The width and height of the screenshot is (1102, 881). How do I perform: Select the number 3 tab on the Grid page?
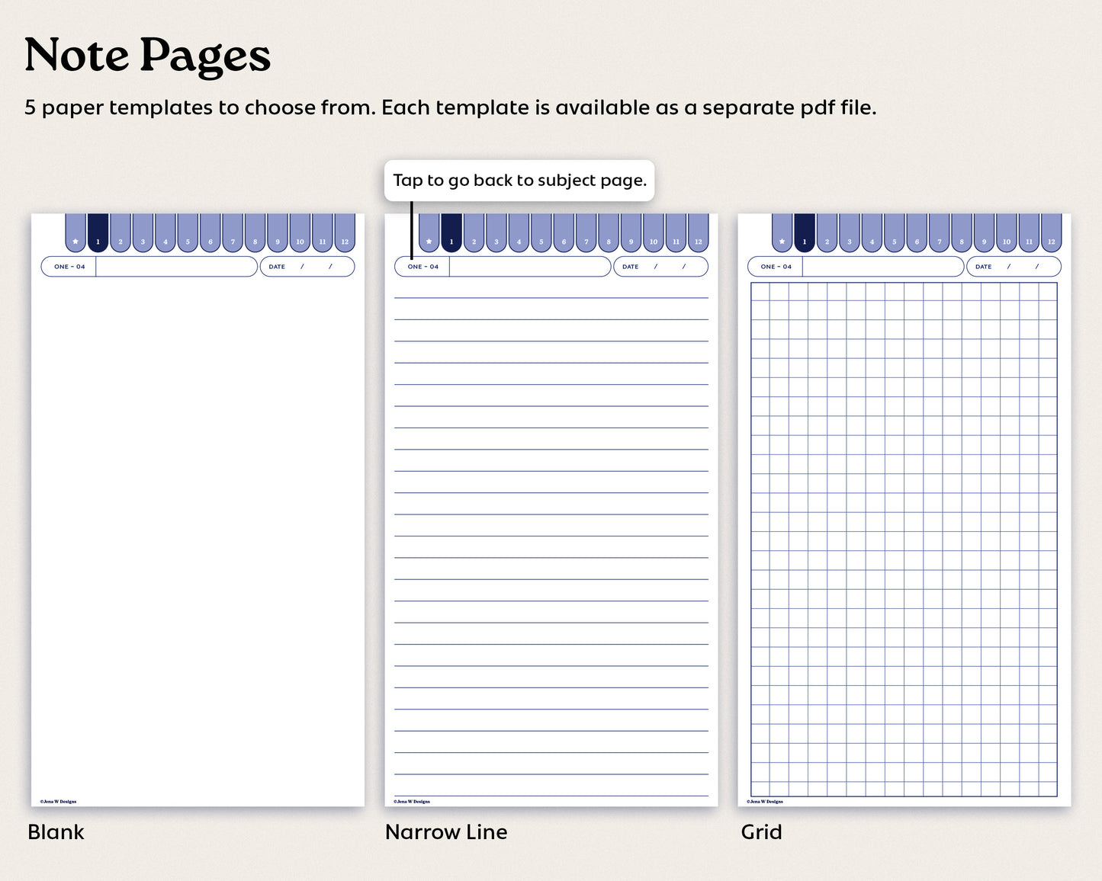click(849, 240)
